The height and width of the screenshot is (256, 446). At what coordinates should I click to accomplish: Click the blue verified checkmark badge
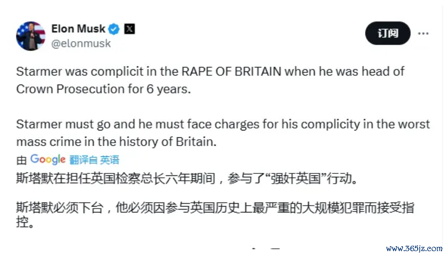pos(114,29)
